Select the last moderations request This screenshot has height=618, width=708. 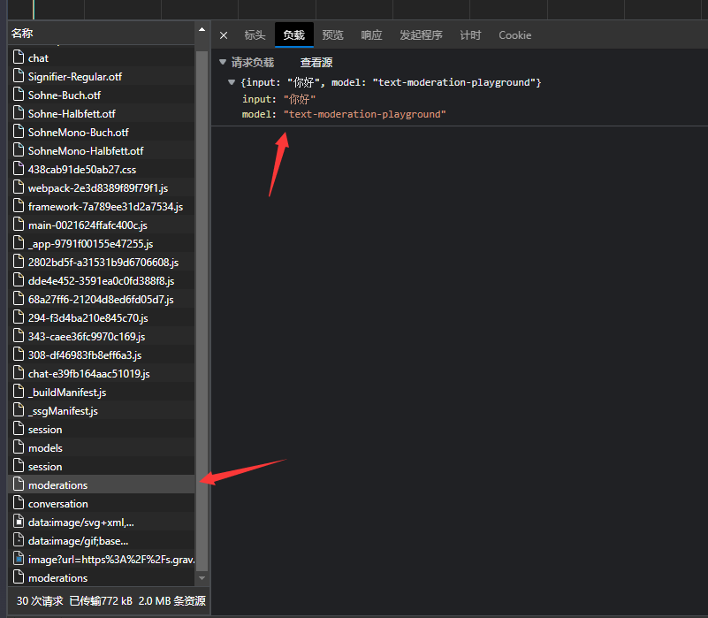pos(102,578)
